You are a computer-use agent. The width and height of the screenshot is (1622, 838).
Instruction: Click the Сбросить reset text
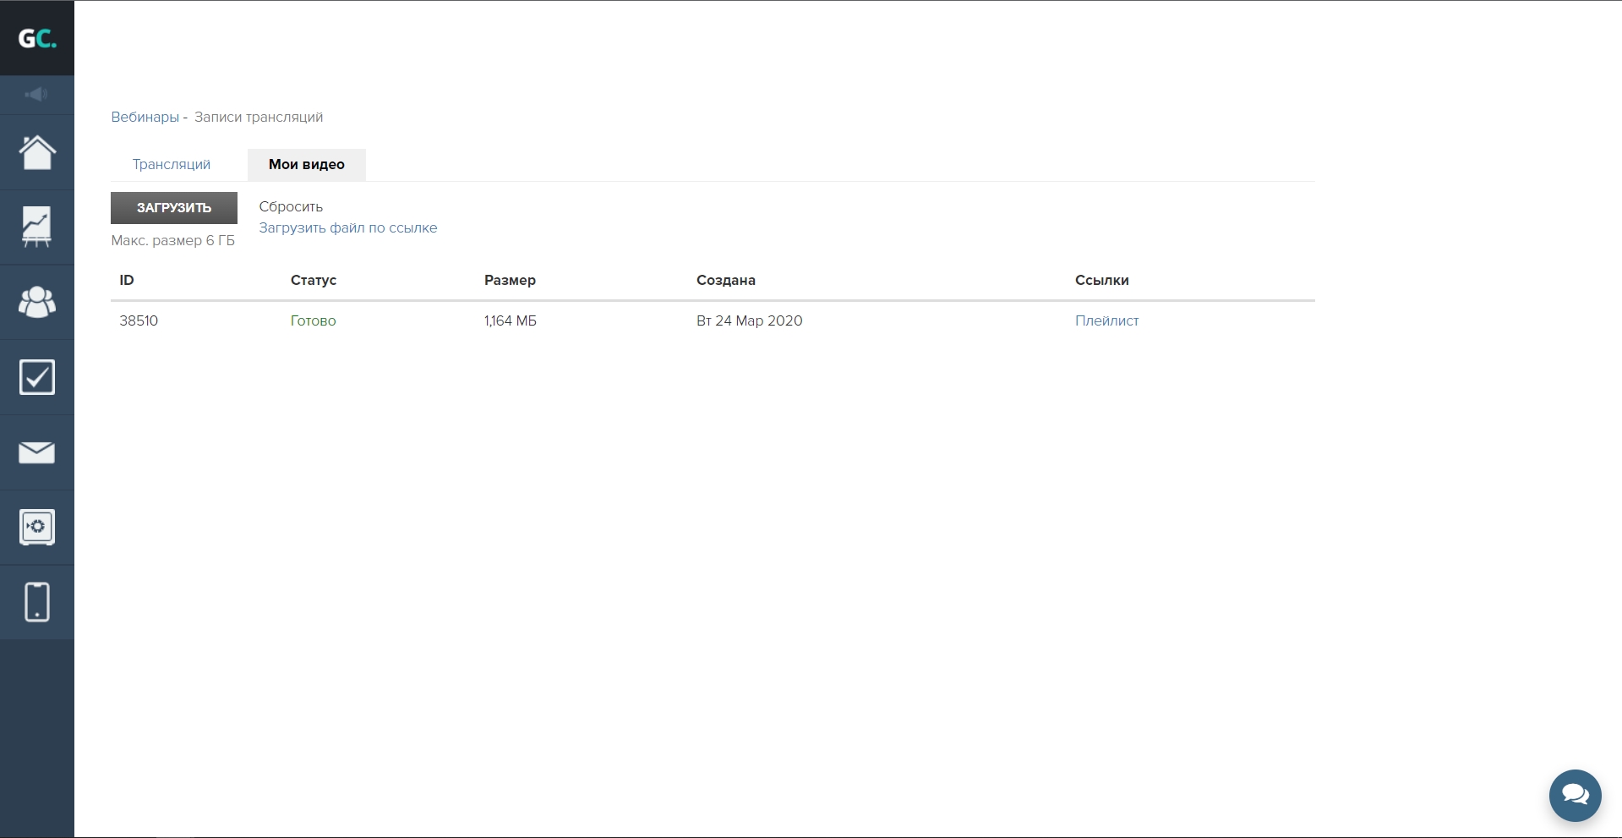click(291, 206)
